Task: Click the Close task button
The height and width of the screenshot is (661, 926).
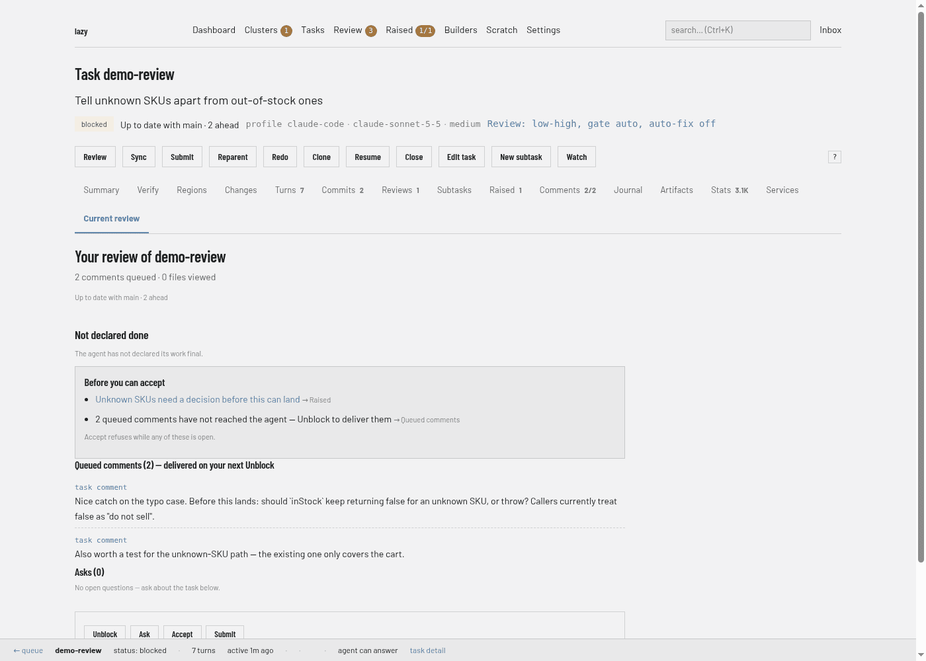Action: 414,157
